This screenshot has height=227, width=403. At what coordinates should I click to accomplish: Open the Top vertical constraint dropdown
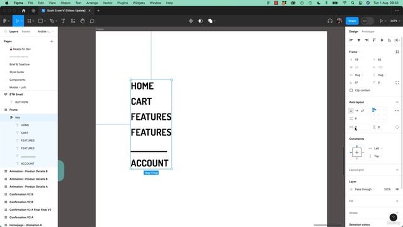(377, 156)
